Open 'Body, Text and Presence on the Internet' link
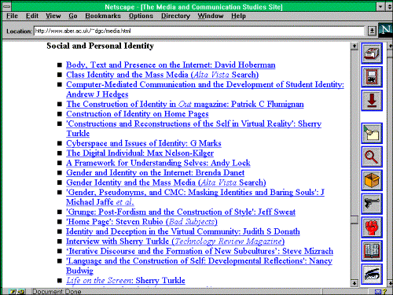 (171, 65)
